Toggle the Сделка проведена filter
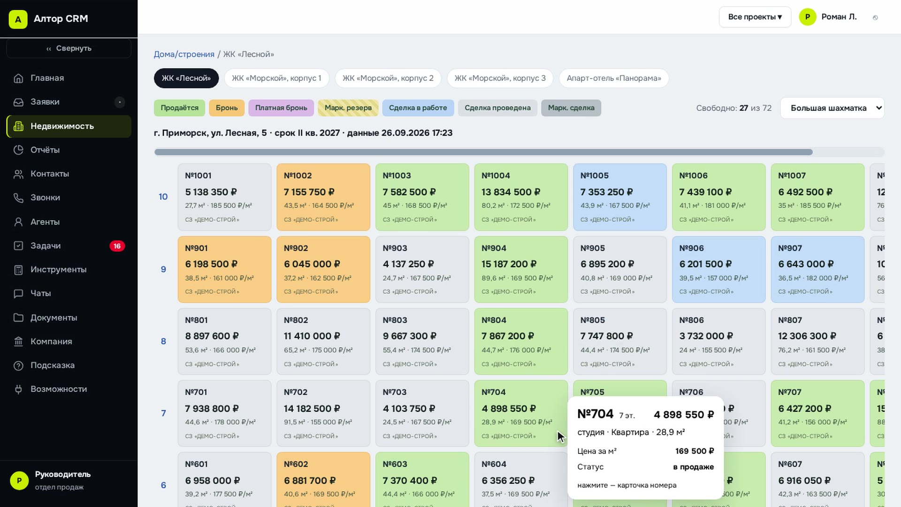Image resolution: width=901 pixels, height=507 pixels. pos(497,108)
